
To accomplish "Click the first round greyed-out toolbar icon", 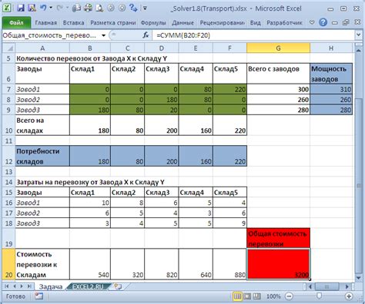I will click(x=111, y=8).
